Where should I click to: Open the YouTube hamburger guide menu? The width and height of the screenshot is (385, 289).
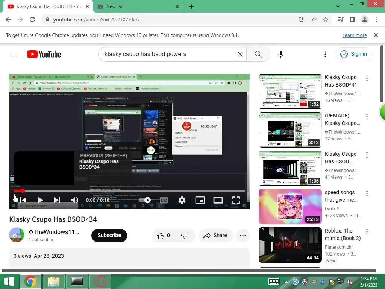click(x=14, y=54)
